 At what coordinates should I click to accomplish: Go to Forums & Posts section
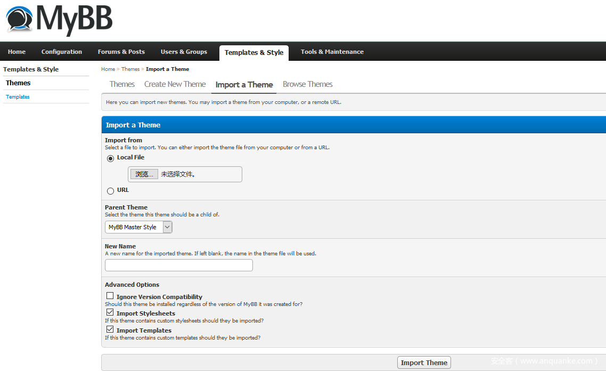(x=121, y=52)
